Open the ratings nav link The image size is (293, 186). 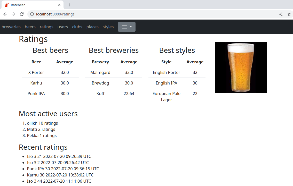[46, 27]
